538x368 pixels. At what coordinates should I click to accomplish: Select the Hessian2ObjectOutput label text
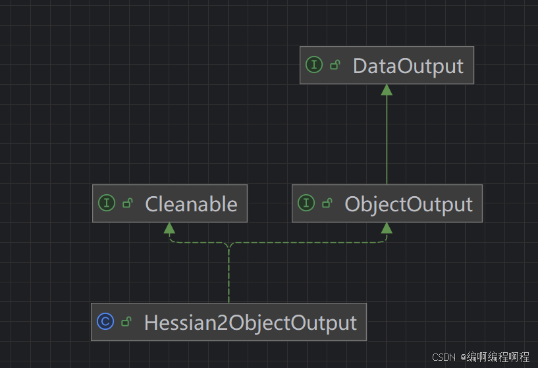pyautogui.click(x=250, y=323)
